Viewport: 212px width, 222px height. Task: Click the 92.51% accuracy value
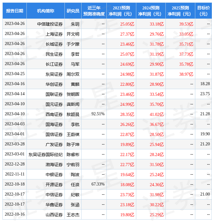coord(98,114)
